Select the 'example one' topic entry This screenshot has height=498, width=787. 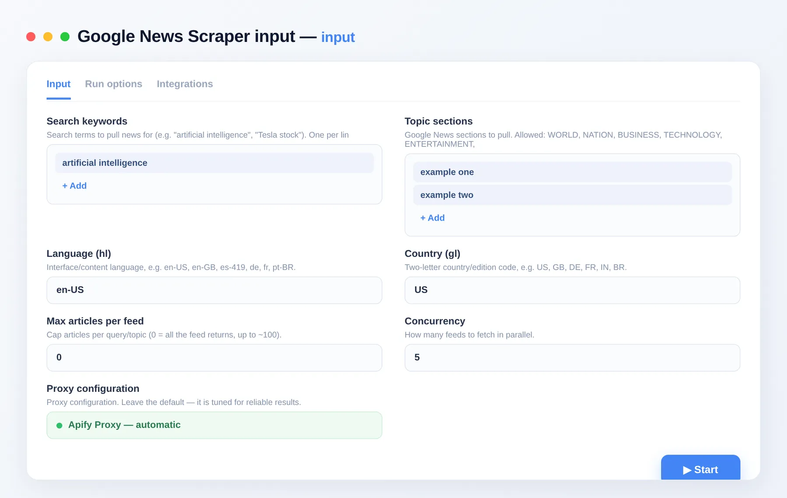tap(572, 172)
